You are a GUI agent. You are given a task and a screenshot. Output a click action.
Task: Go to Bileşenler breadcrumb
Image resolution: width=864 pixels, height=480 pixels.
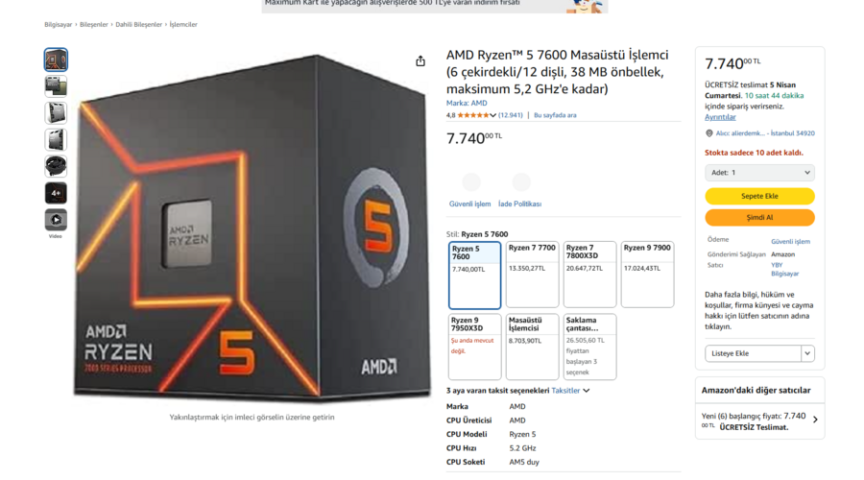pyautogui.click(x=94, y=25)
